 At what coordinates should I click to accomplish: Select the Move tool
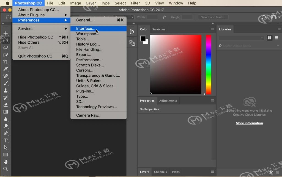[6, 34]
